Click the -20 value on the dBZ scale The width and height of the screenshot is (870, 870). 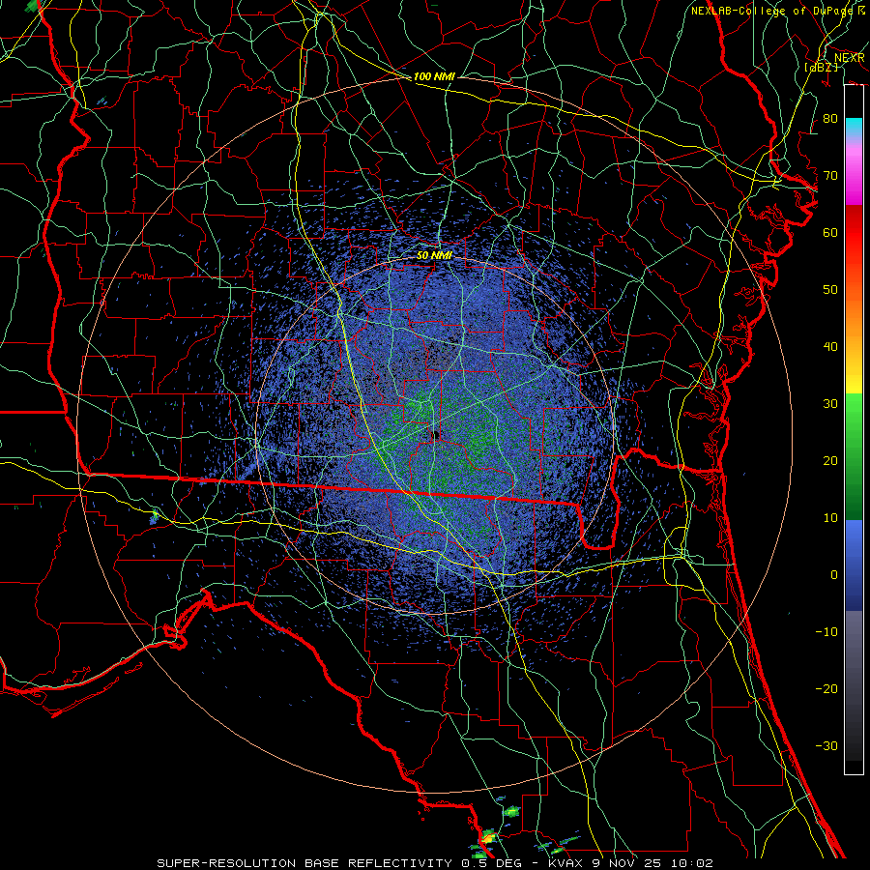[826, 688]
